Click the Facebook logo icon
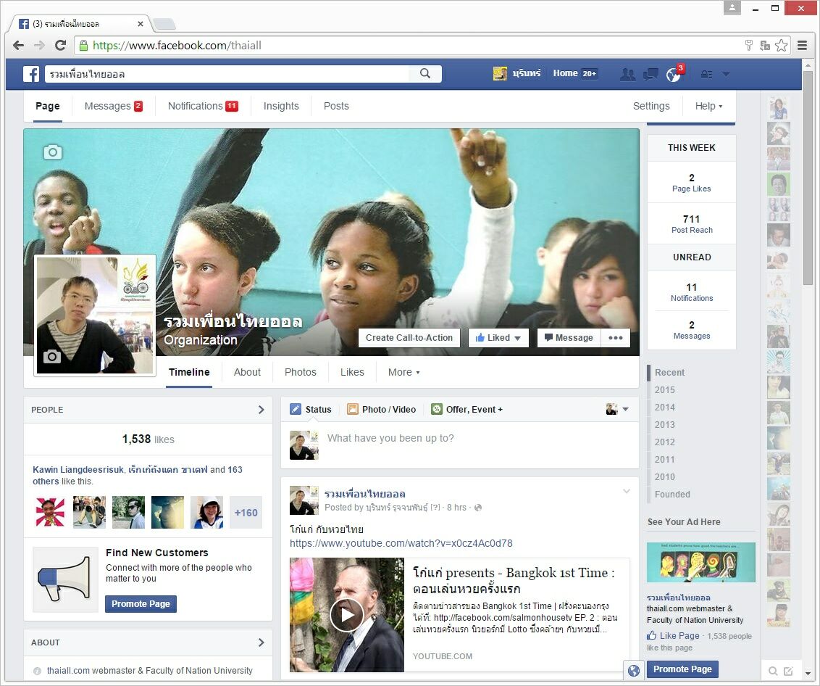Viewport: 820px width, 686px height. coord(31,74)
